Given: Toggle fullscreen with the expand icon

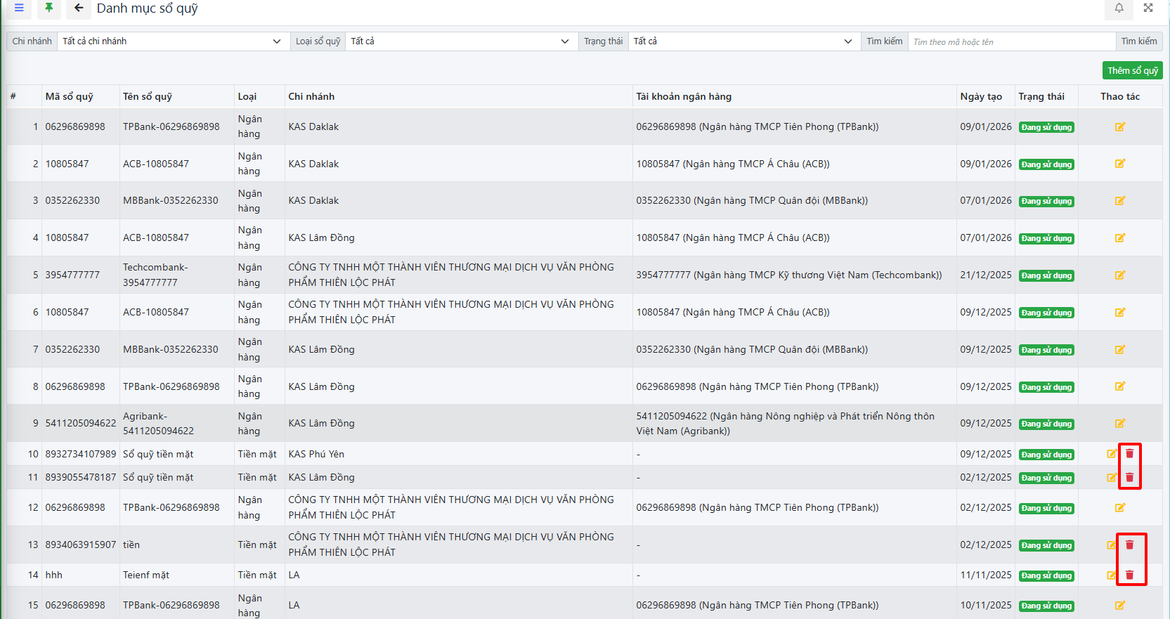Looking at the screenshot, I should click(x=1148, y=8).
